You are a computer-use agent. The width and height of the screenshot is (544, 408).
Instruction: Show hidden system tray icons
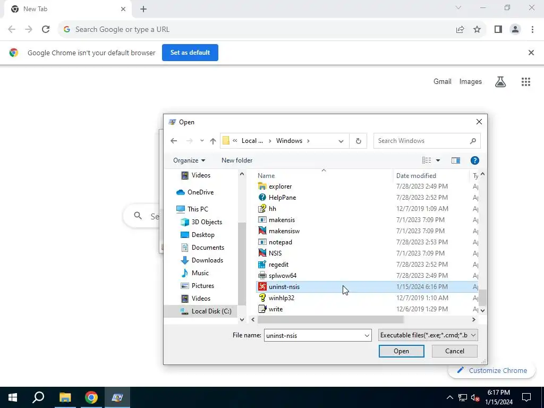pos(449,397)
